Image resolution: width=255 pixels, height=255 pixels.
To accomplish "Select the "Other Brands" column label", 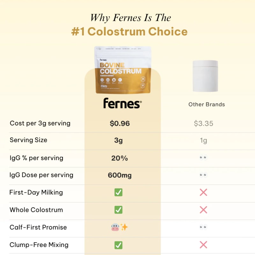I will tap(207, 104).
